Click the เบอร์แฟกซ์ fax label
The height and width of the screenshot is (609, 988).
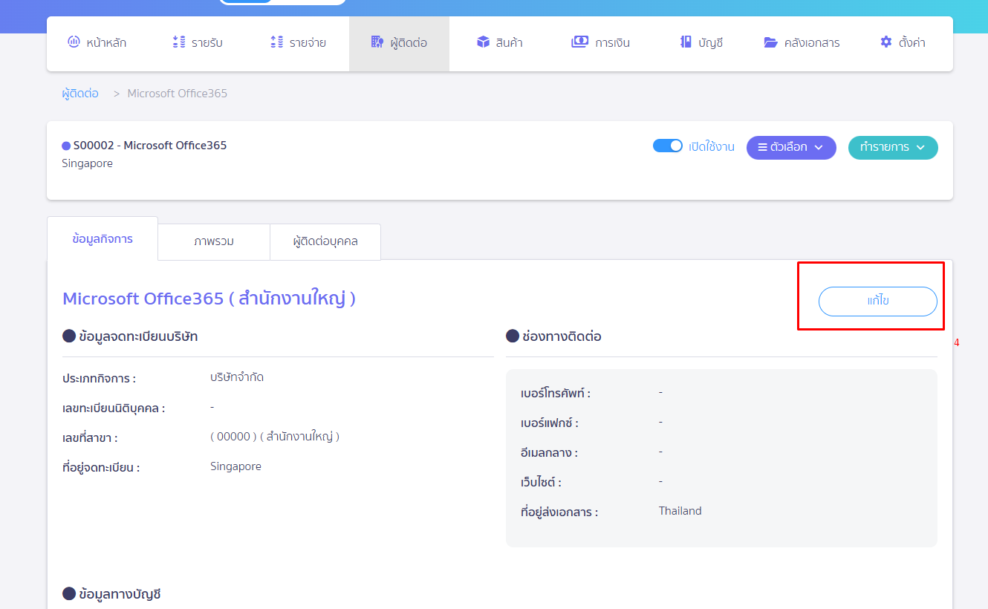click(x=550, y=423)
